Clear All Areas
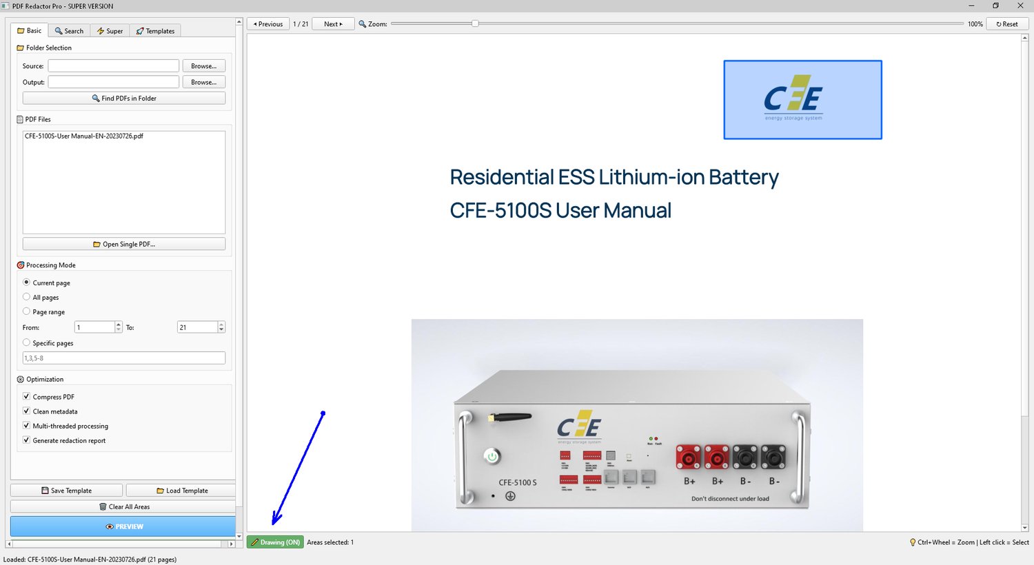 click(x=123, y=506)
